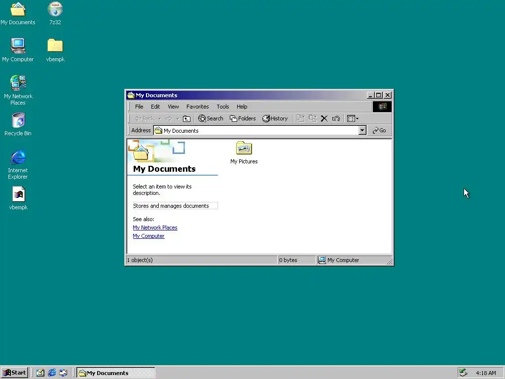This screenshot has height=379, width=505.
Task: Open the Views dropdown button
Action: 353,118
